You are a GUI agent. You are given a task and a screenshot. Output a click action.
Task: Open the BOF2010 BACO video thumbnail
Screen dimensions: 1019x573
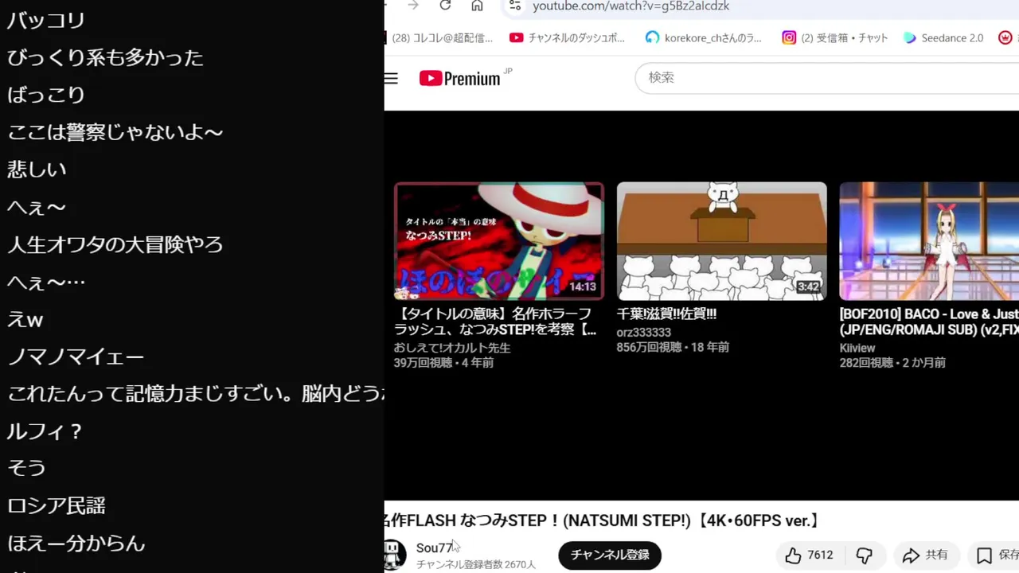tap(929, 241)
